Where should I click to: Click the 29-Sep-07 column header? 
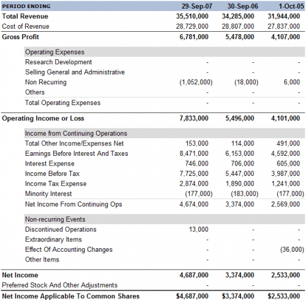[196, 6]
